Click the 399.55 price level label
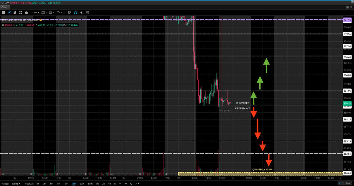This screenshot has width=354, height=186. [347, 34]
